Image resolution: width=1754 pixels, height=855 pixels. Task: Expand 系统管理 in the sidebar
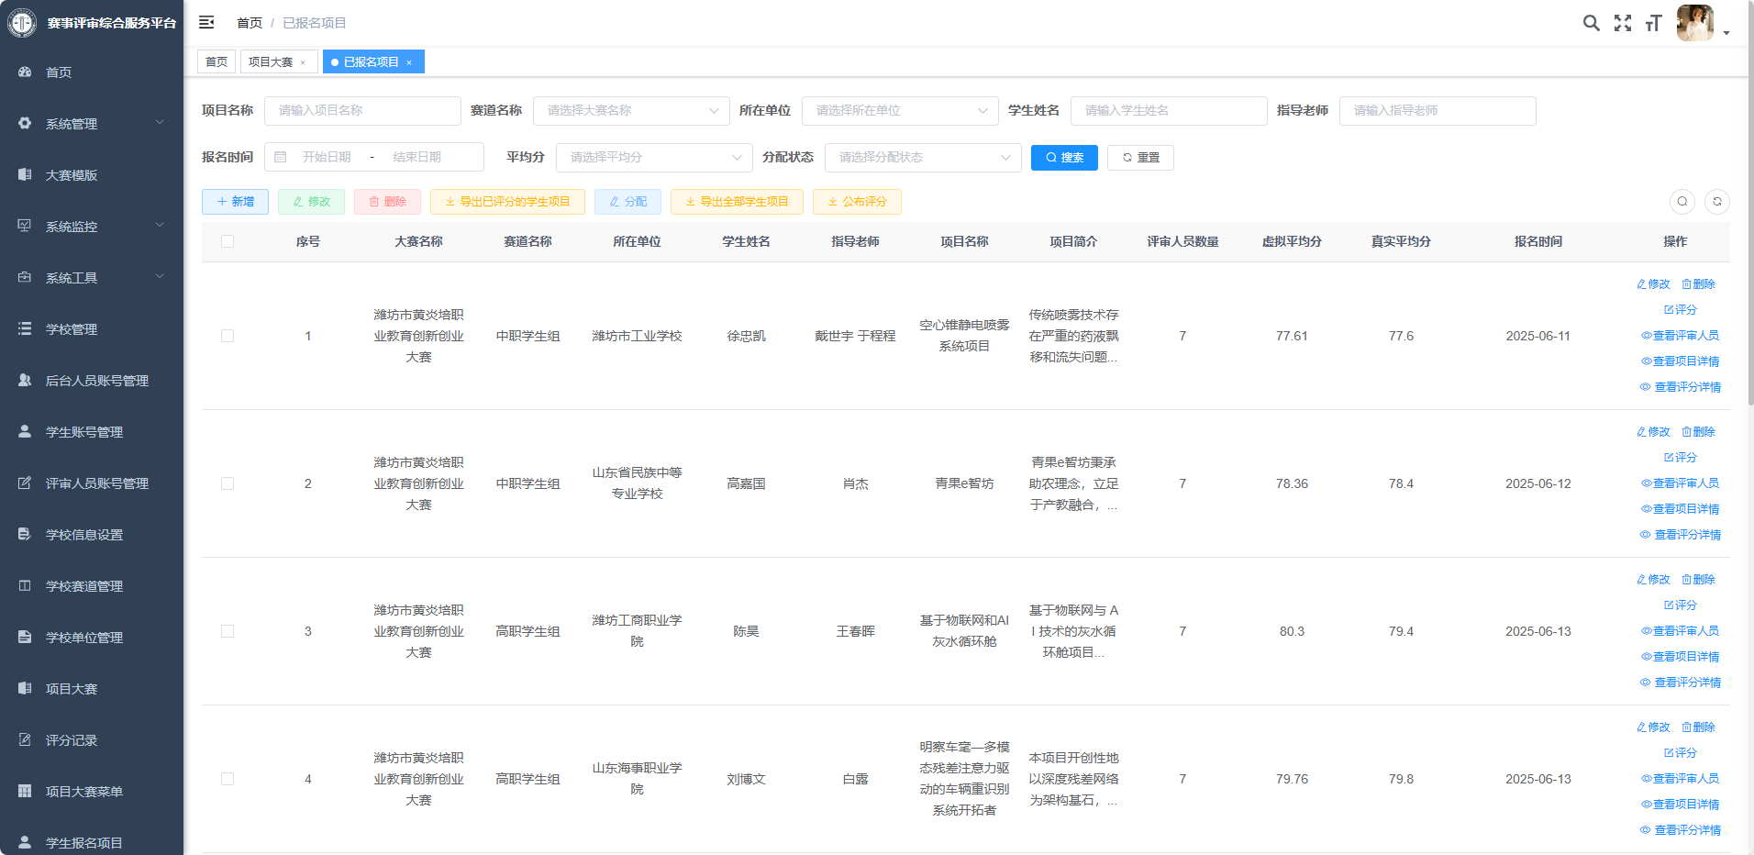pos(91,124)
